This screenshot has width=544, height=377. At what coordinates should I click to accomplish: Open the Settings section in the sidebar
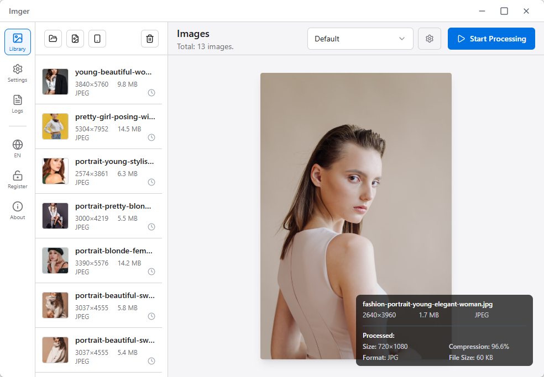[x=18, y=73]
